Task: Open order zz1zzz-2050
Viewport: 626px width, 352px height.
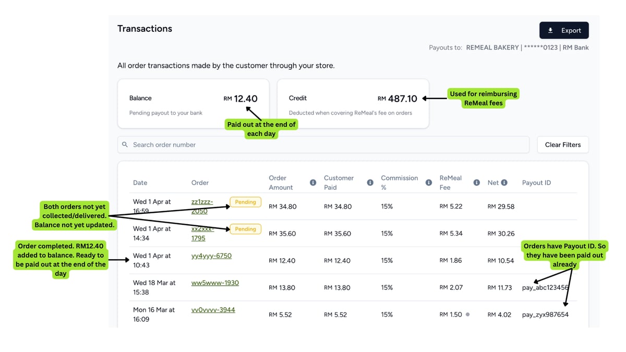Action: click(202, 207)
